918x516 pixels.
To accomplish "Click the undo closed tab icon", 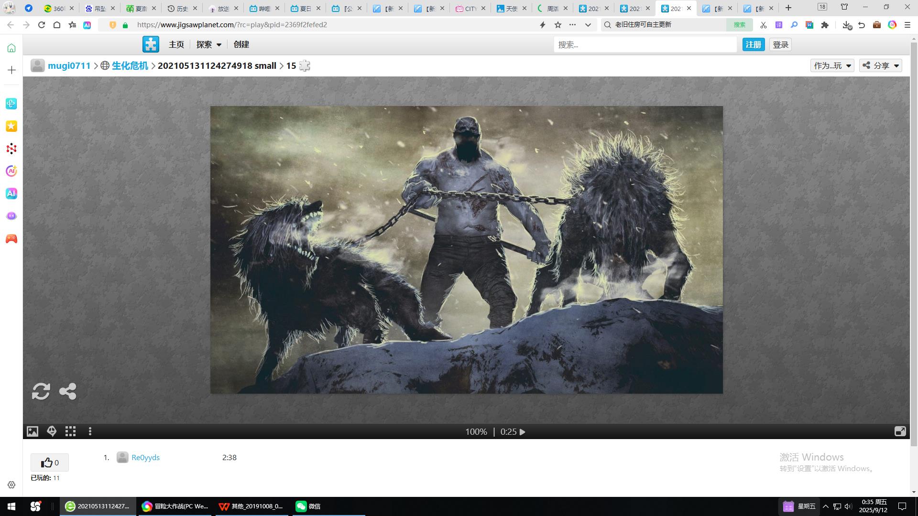I will 862,25.
